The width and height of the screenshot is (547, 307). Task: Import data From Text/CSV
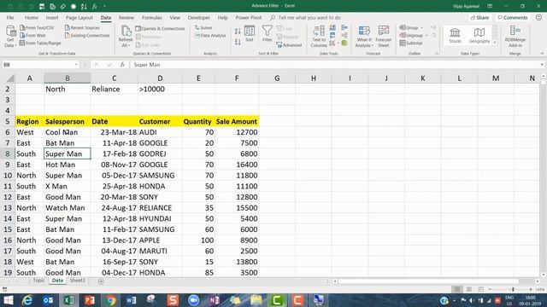point(37,27)
